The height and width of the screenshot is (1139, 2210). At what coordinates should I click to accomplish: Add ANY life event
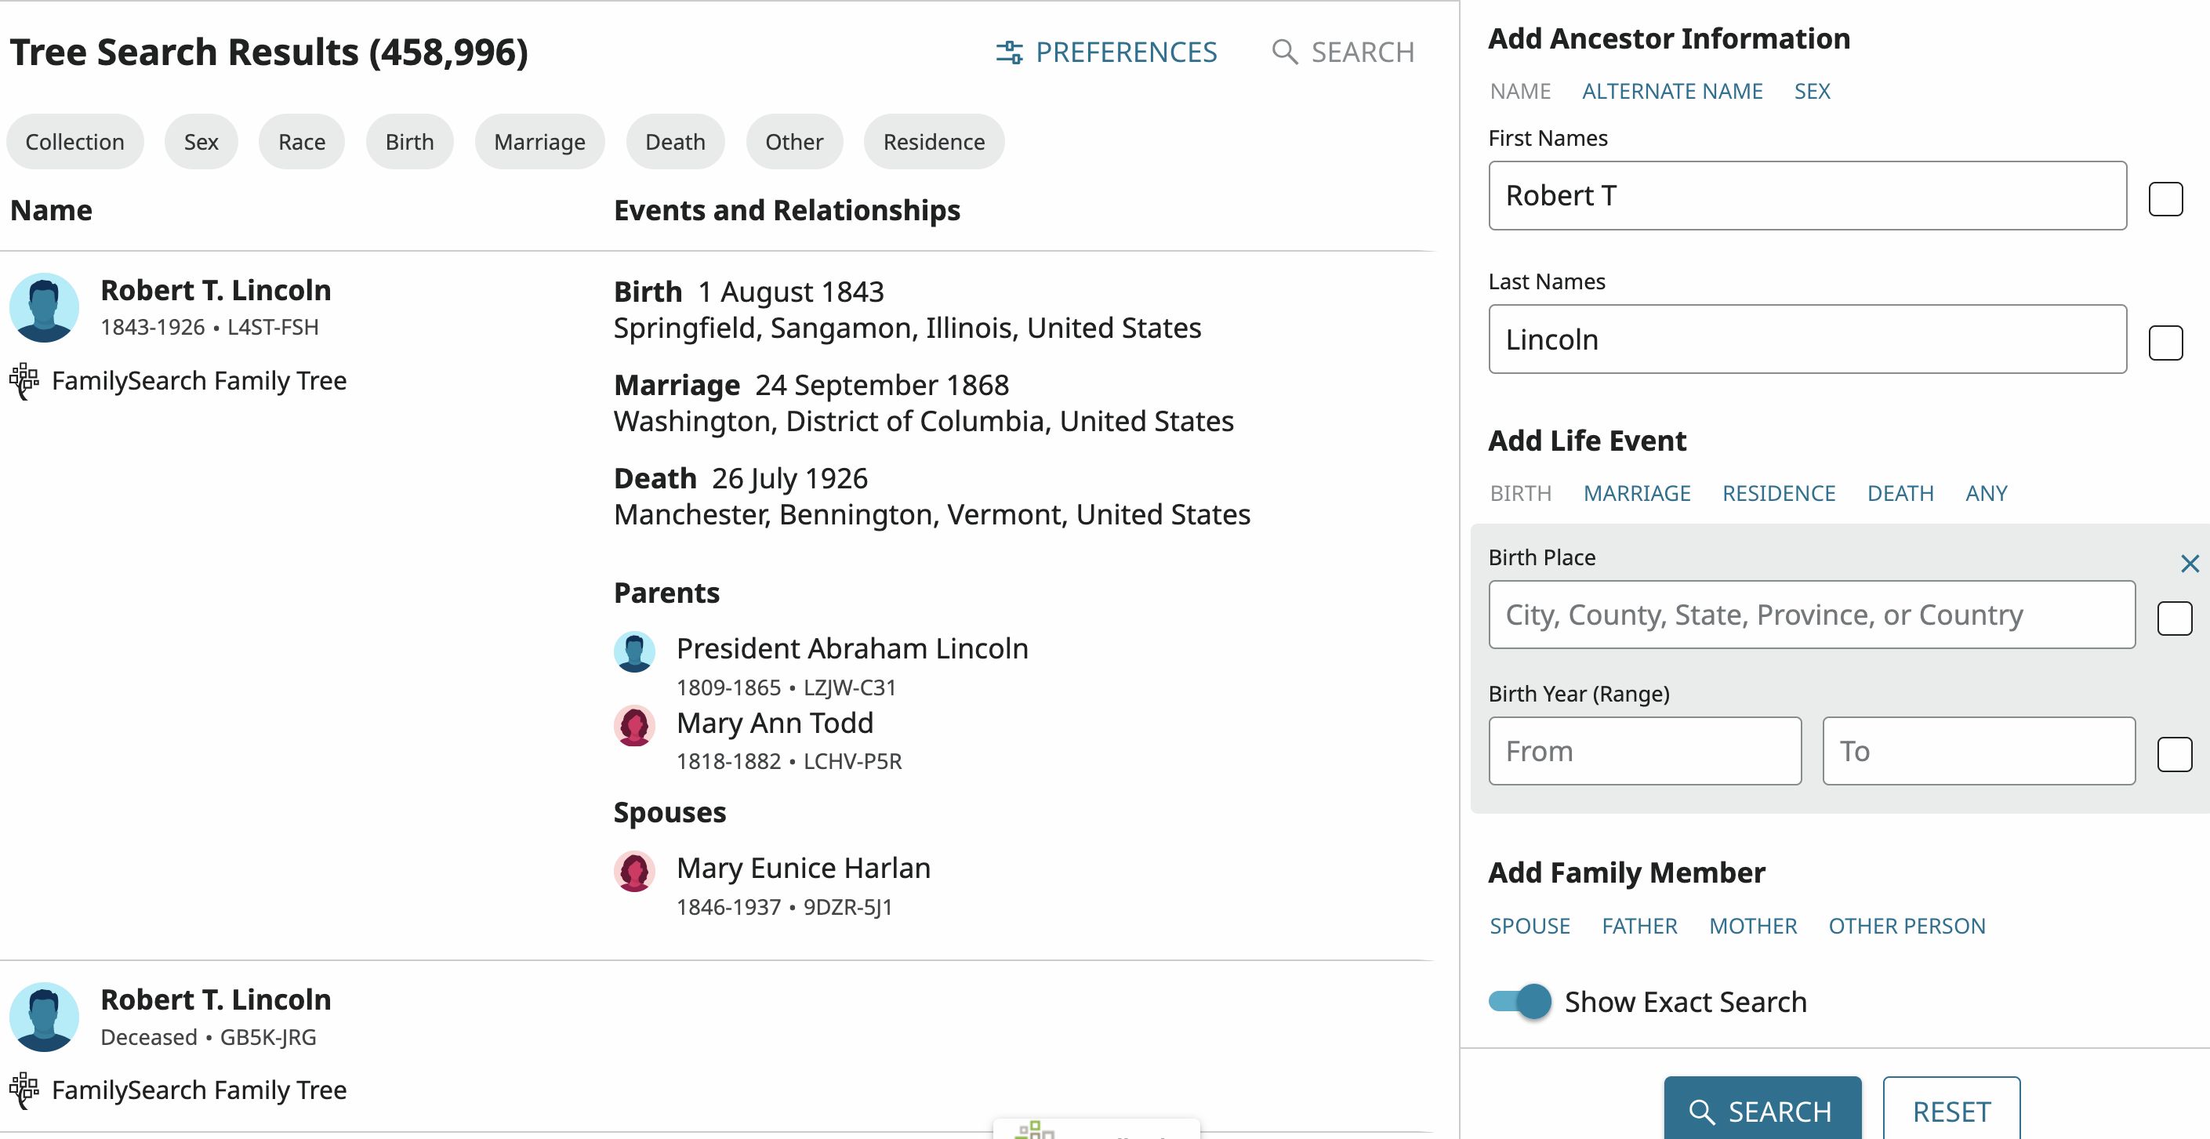pyautogui.click(x=1986, y=493)
